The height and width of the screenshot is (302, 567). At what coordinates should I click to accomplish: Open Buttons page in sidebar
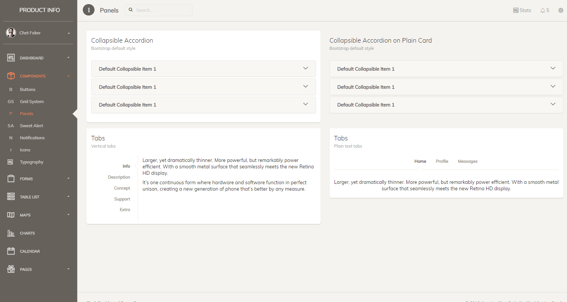point(28,89)
